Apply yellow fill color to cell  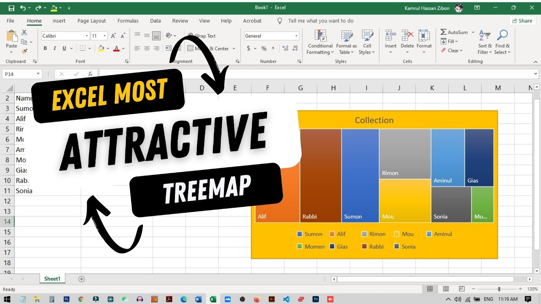[x=101, y=49]
